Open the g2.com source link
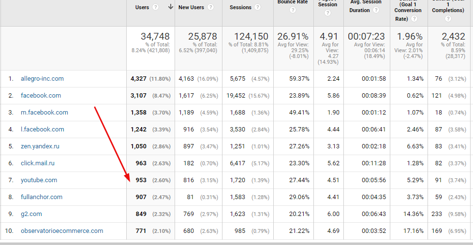The image size is (473, 245). coord(31,214)
